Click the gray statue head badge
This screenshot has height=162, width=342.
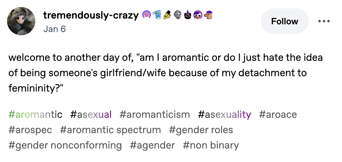[177, 15]
